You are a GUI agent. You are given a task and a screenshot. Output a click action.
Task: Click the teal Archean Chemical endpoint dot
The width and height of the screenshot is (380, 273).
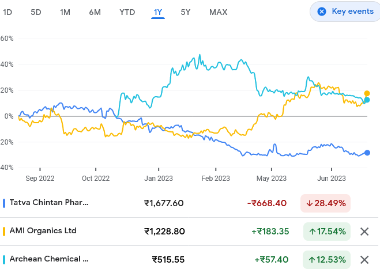coord(367,100)
